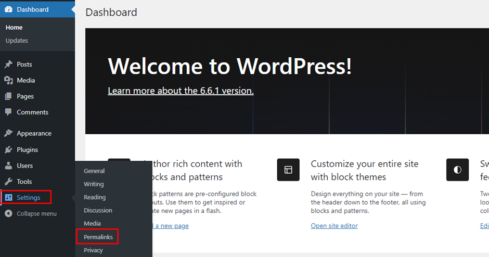Click the Users person icon
The height and width of the screenshot is (257, 489).
coord(8,165)
